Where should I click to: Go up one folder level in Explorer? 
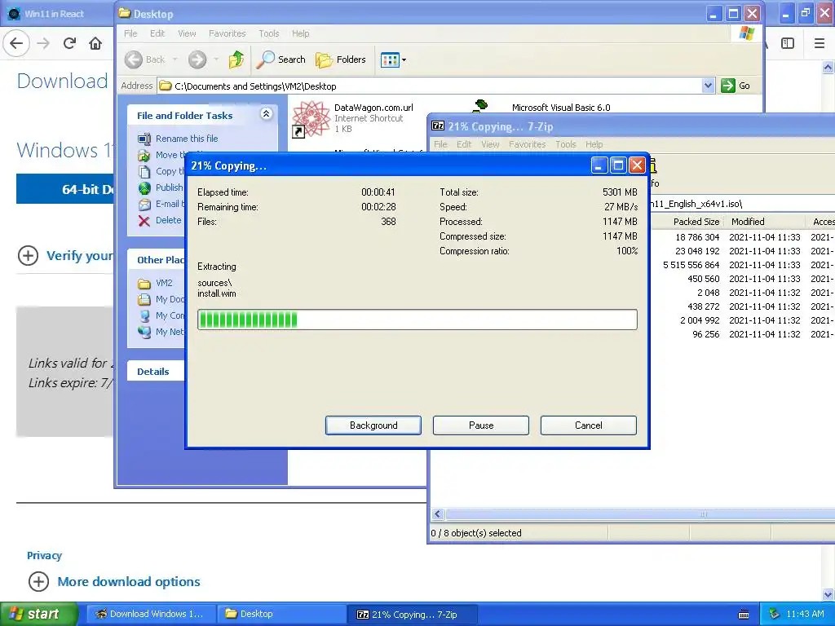coord(236,60)
